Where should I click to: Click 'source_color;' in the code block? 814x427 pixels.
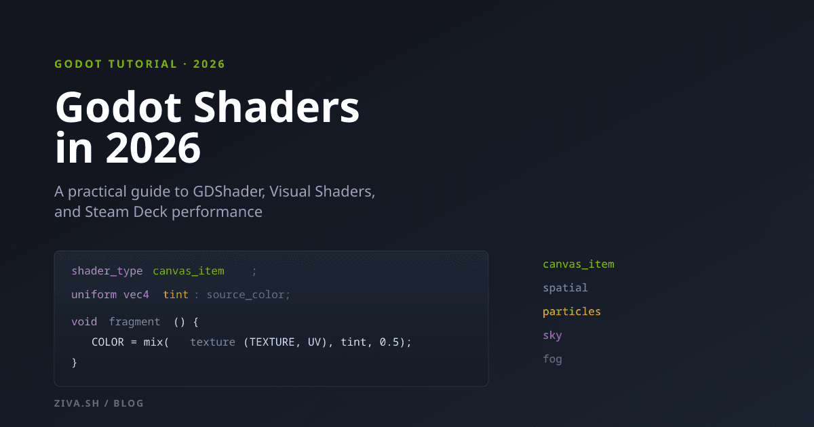tap(248, 295)
